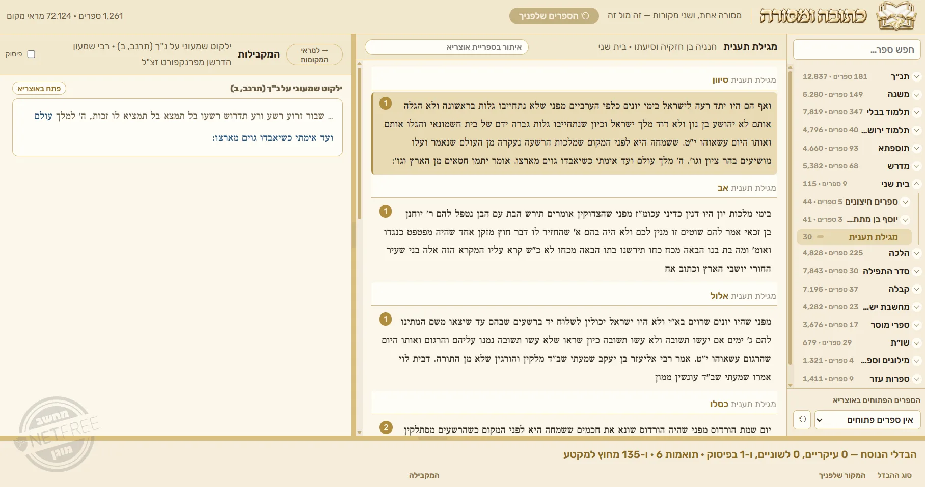Open the אין ספרים פתוחים dropdown

click(867, 420)
